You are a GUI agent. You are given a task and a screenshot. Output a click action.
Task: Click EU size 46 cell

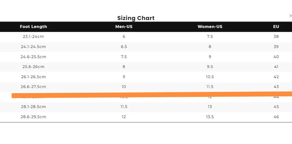[x=276, y=117]
